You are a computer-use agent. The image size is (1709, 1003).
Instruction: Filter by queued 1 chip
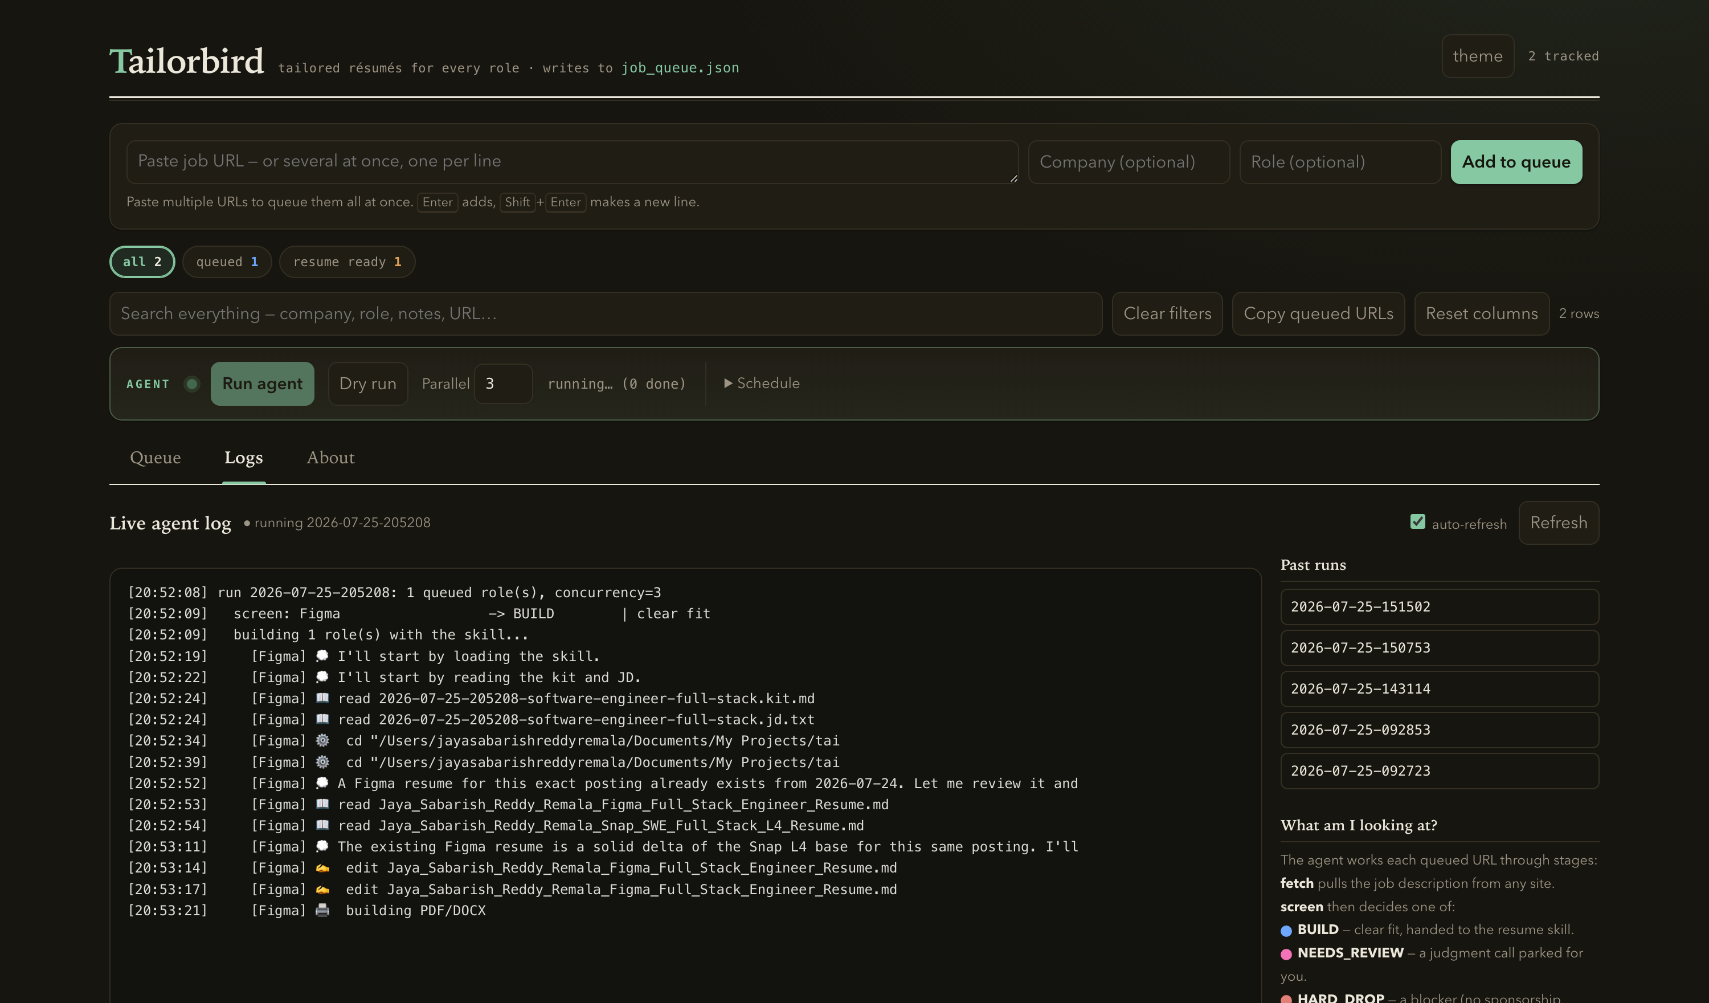coord(227,262)
